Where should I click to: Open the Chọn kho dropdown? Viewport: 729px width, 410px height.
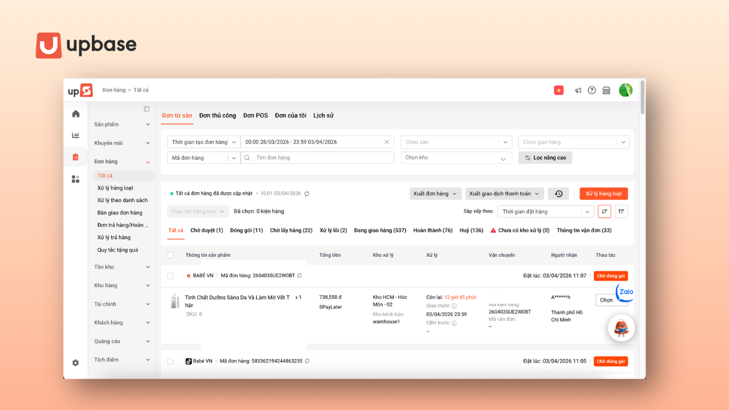(457, 157)
